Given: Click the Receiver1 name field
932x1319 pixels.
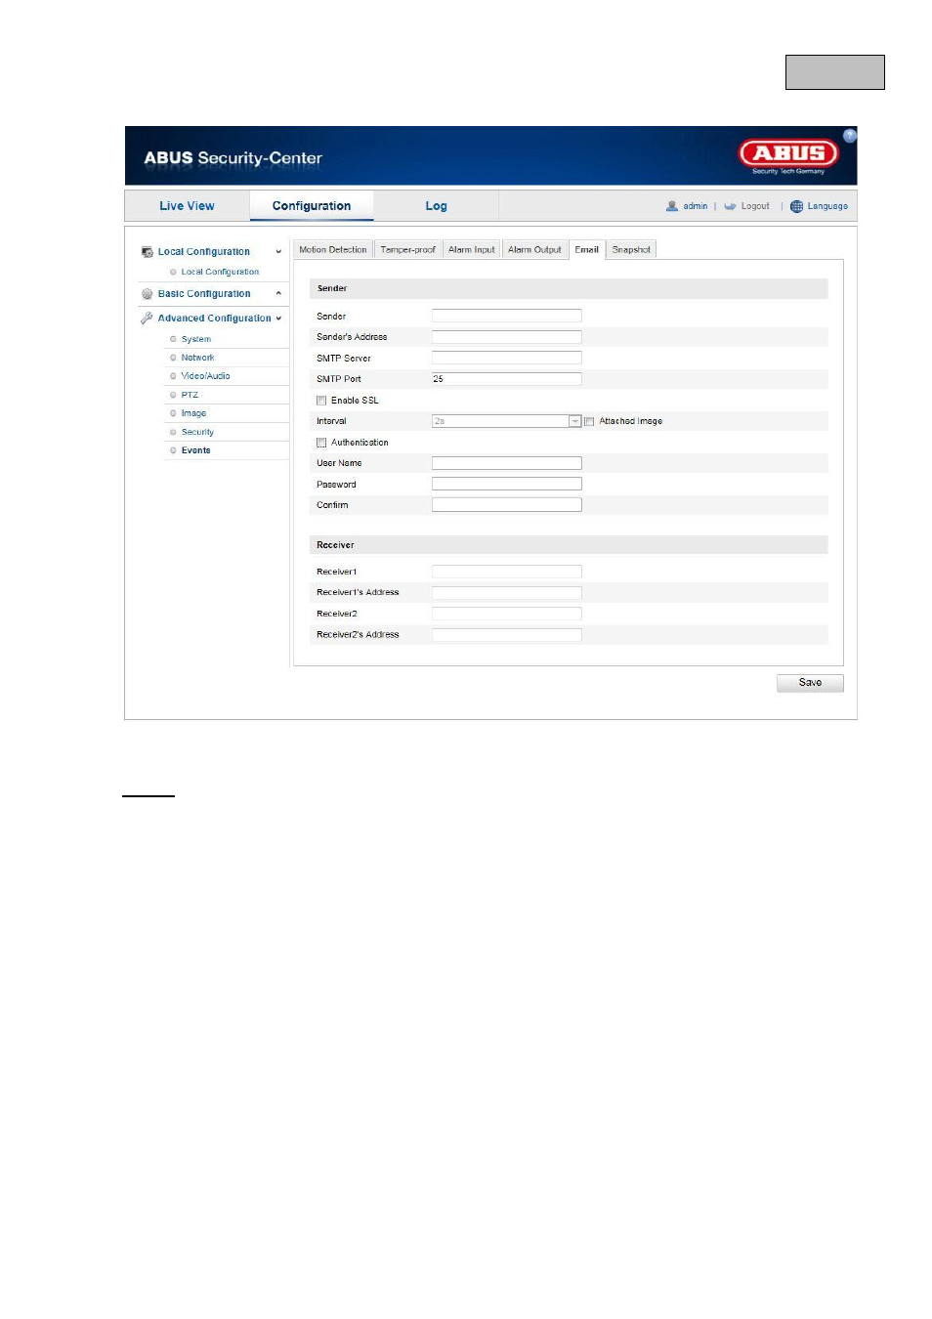Looking at the screenshot, I should (x=507, y=572).
